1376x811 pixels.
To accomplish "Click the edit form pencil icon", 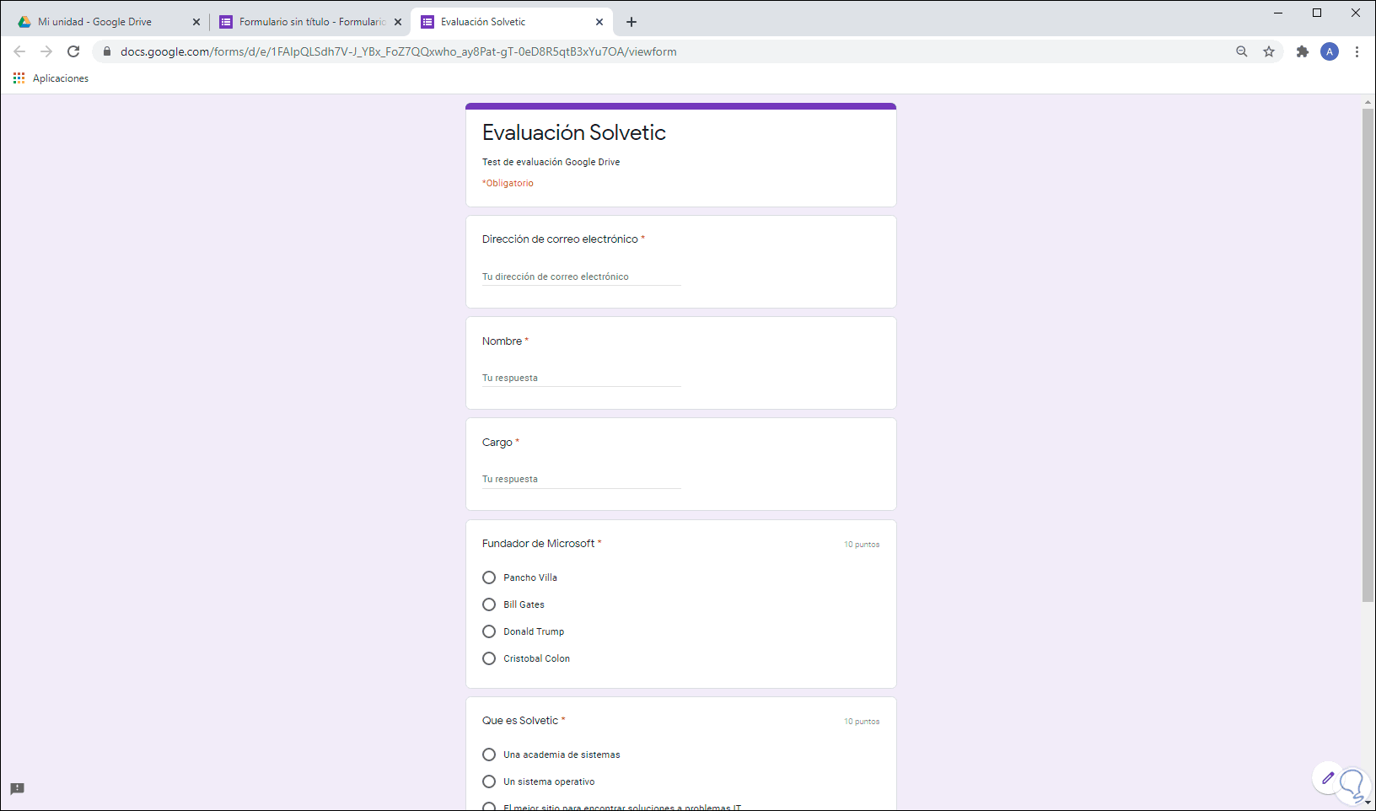I will click(x=1329, y=778).
